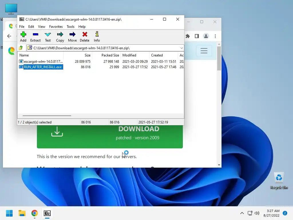293x220 pixels.
Task: Click the 7z icon in title bar
Action: (x=22, y=19)
